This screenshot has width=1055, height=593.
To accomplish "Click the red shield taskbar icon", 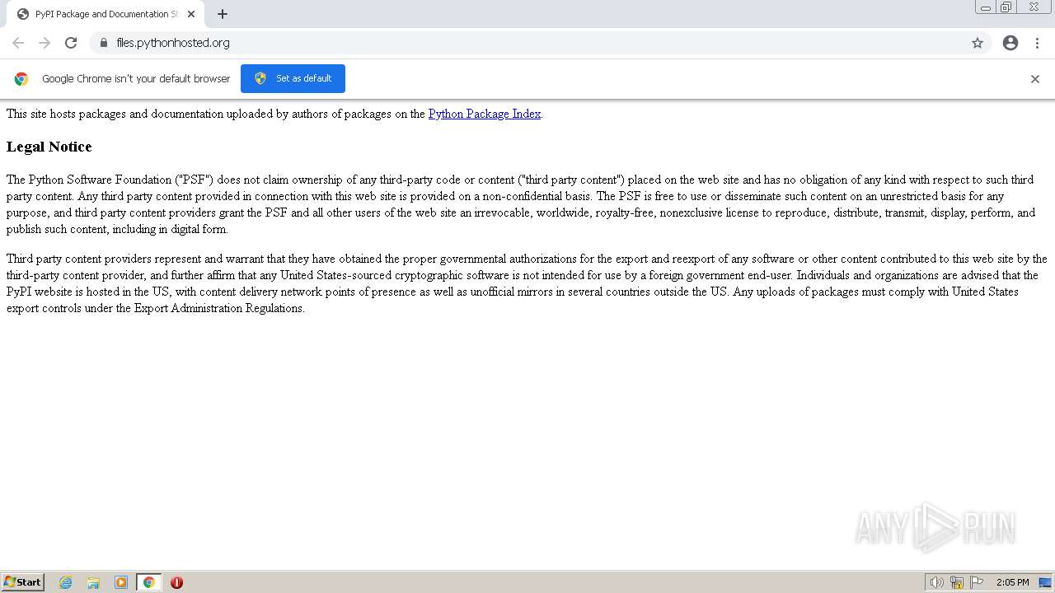I will point(176,582).
